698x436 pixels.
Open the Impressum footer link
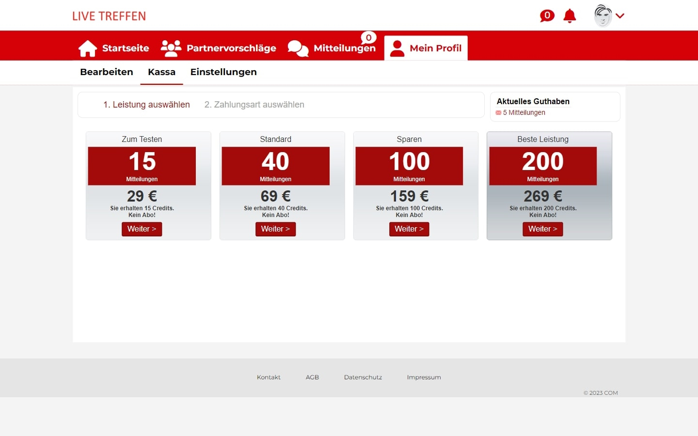(x=424, y=377)
